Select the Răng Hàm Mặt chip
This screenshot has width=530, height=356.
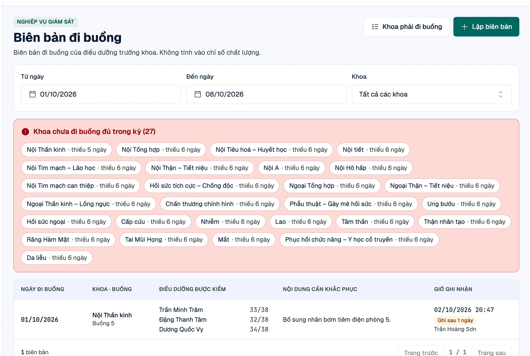point(68,240)
